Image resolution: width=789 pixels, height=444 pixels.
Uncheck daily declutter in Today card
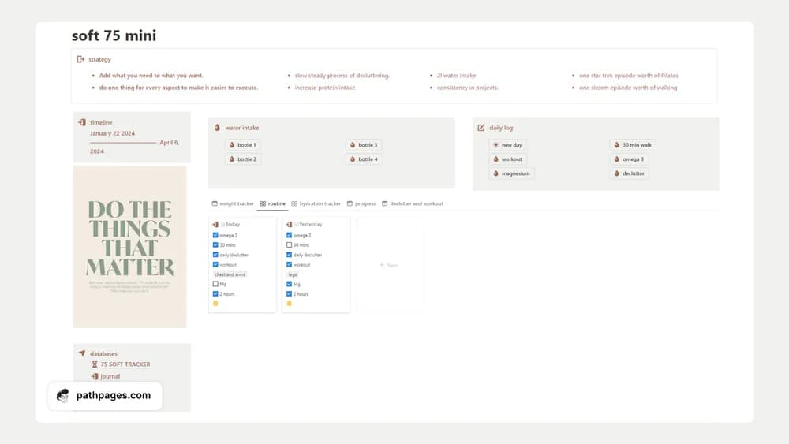pos(215,255)
